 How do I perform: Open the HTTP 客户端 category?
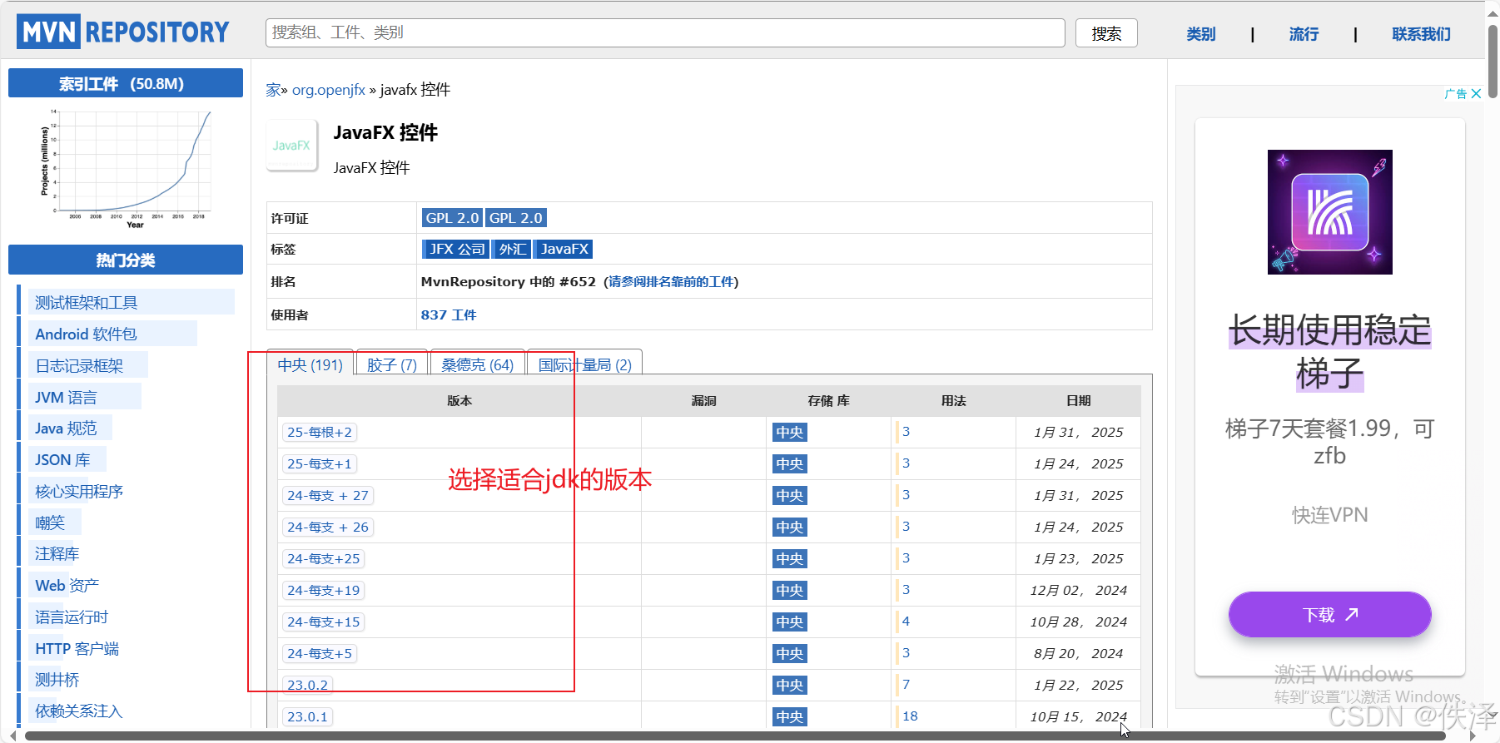(x=77, y=649)
